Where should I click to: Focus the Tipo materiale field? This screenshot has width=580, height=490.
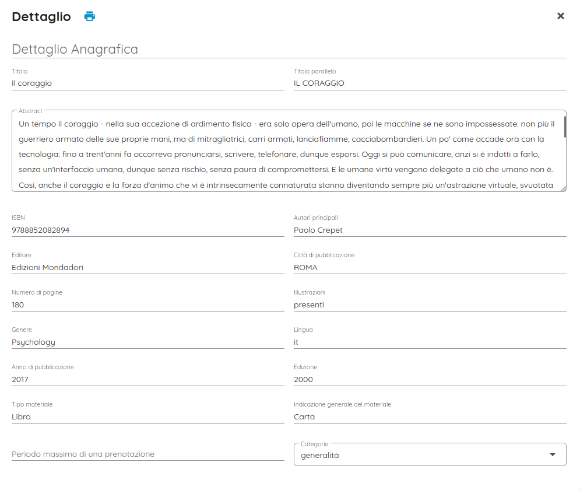click(147, 417)
